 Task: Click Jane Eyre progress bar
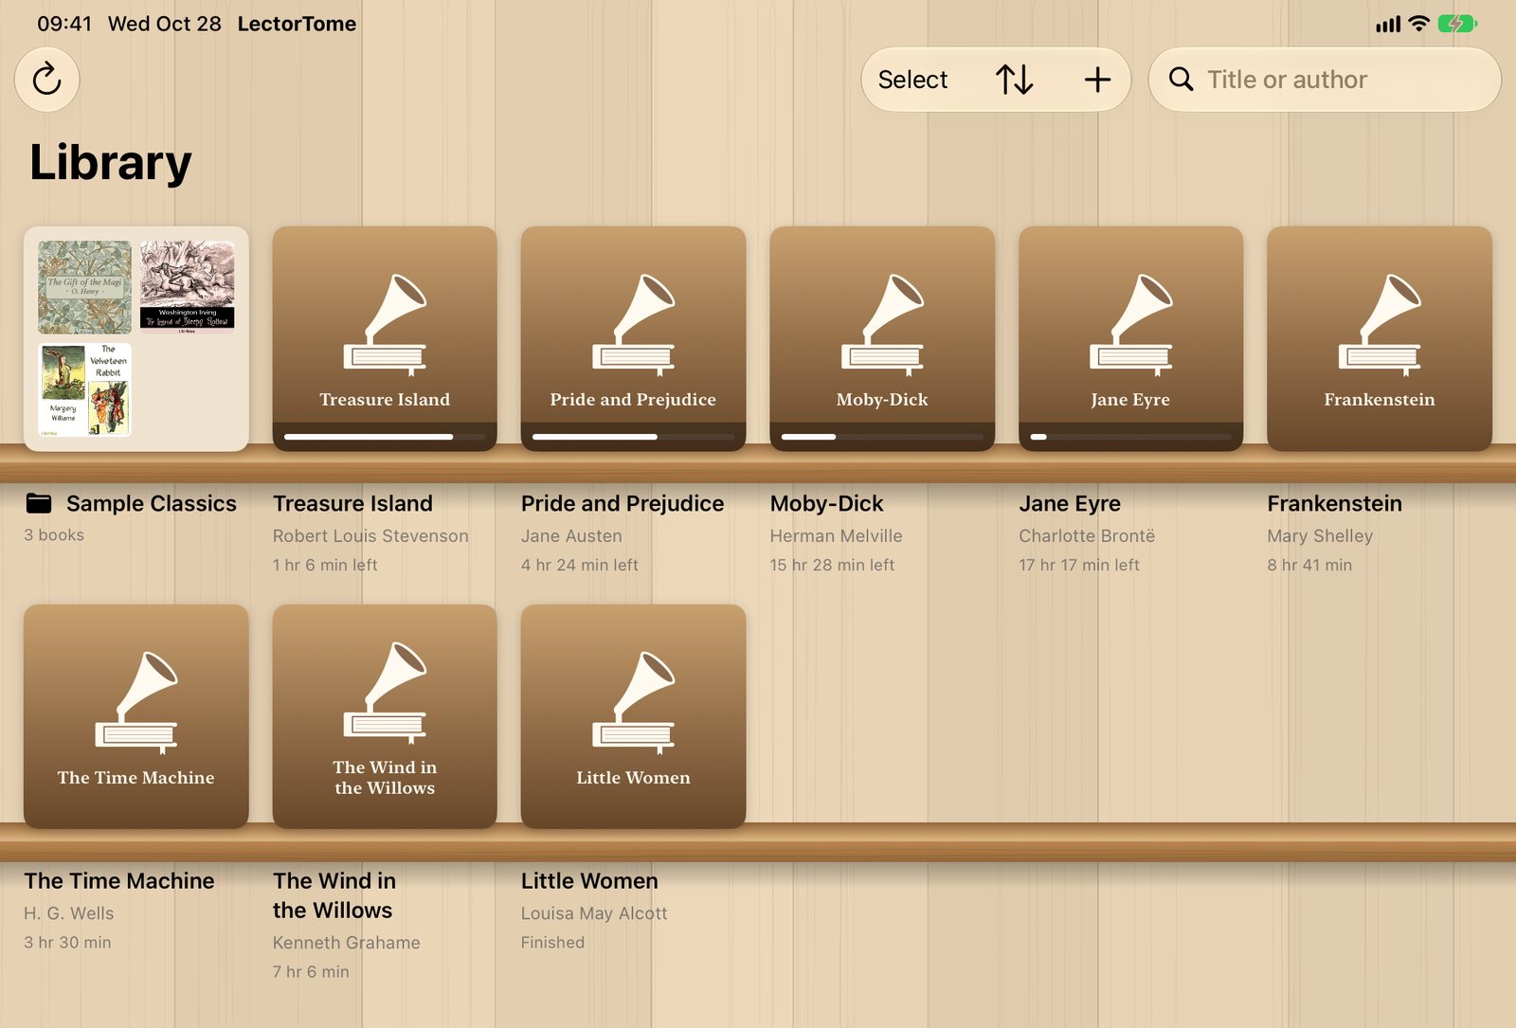click(1130, 437)
